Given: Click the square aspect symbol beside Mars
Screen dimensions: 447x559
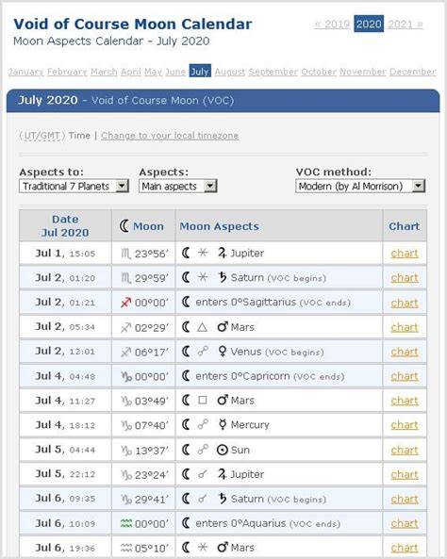Looking at the screenshot, I should tap(202, 401).
